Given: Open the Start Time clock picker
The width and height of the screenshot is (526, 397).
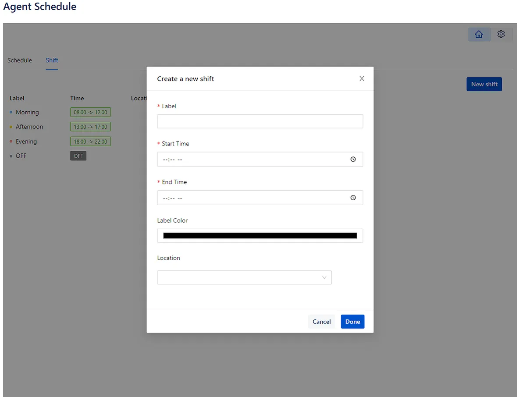Looking at the screenshot, I should (x=353, y=160).
